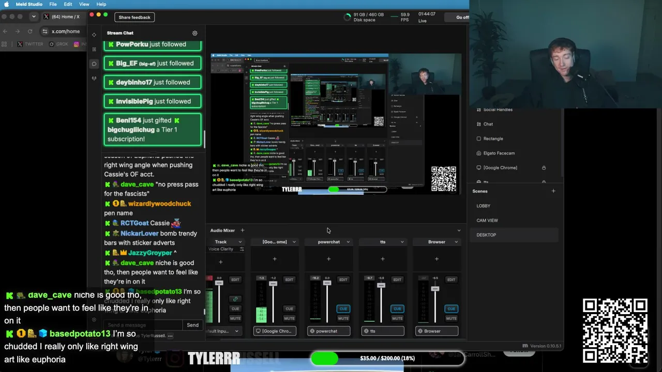Open the Help menu

101,4
